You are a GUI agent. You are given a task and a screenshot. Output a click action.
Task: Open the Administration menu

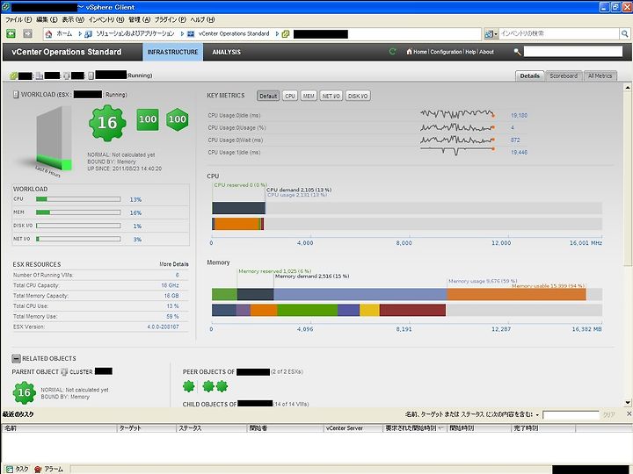pos(139,19)
